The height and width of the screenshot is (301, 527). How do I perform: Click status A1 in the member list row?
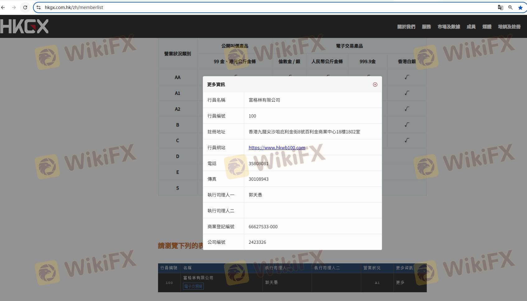pyautogui.click(x=377, y=283)
